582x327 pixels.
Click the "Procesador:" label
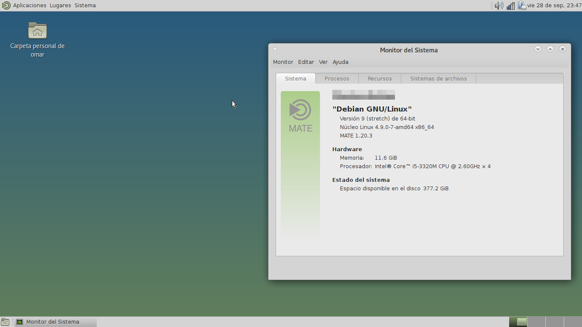tap(356, 166)
